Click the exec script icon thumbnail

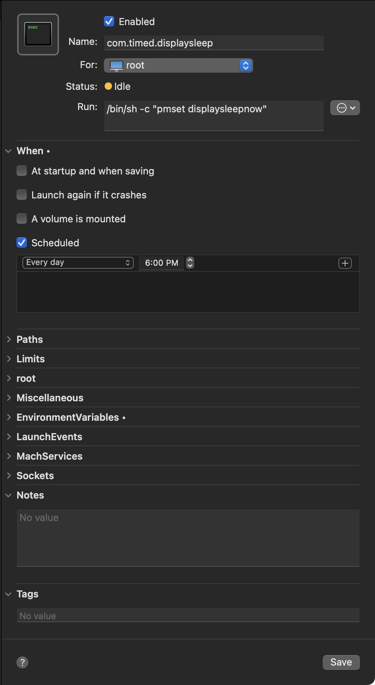point(38,34)
